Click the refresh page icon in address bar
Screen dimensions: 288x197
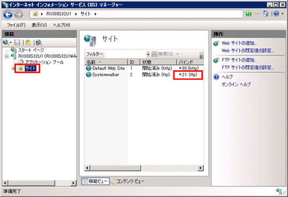click(248, 14)
